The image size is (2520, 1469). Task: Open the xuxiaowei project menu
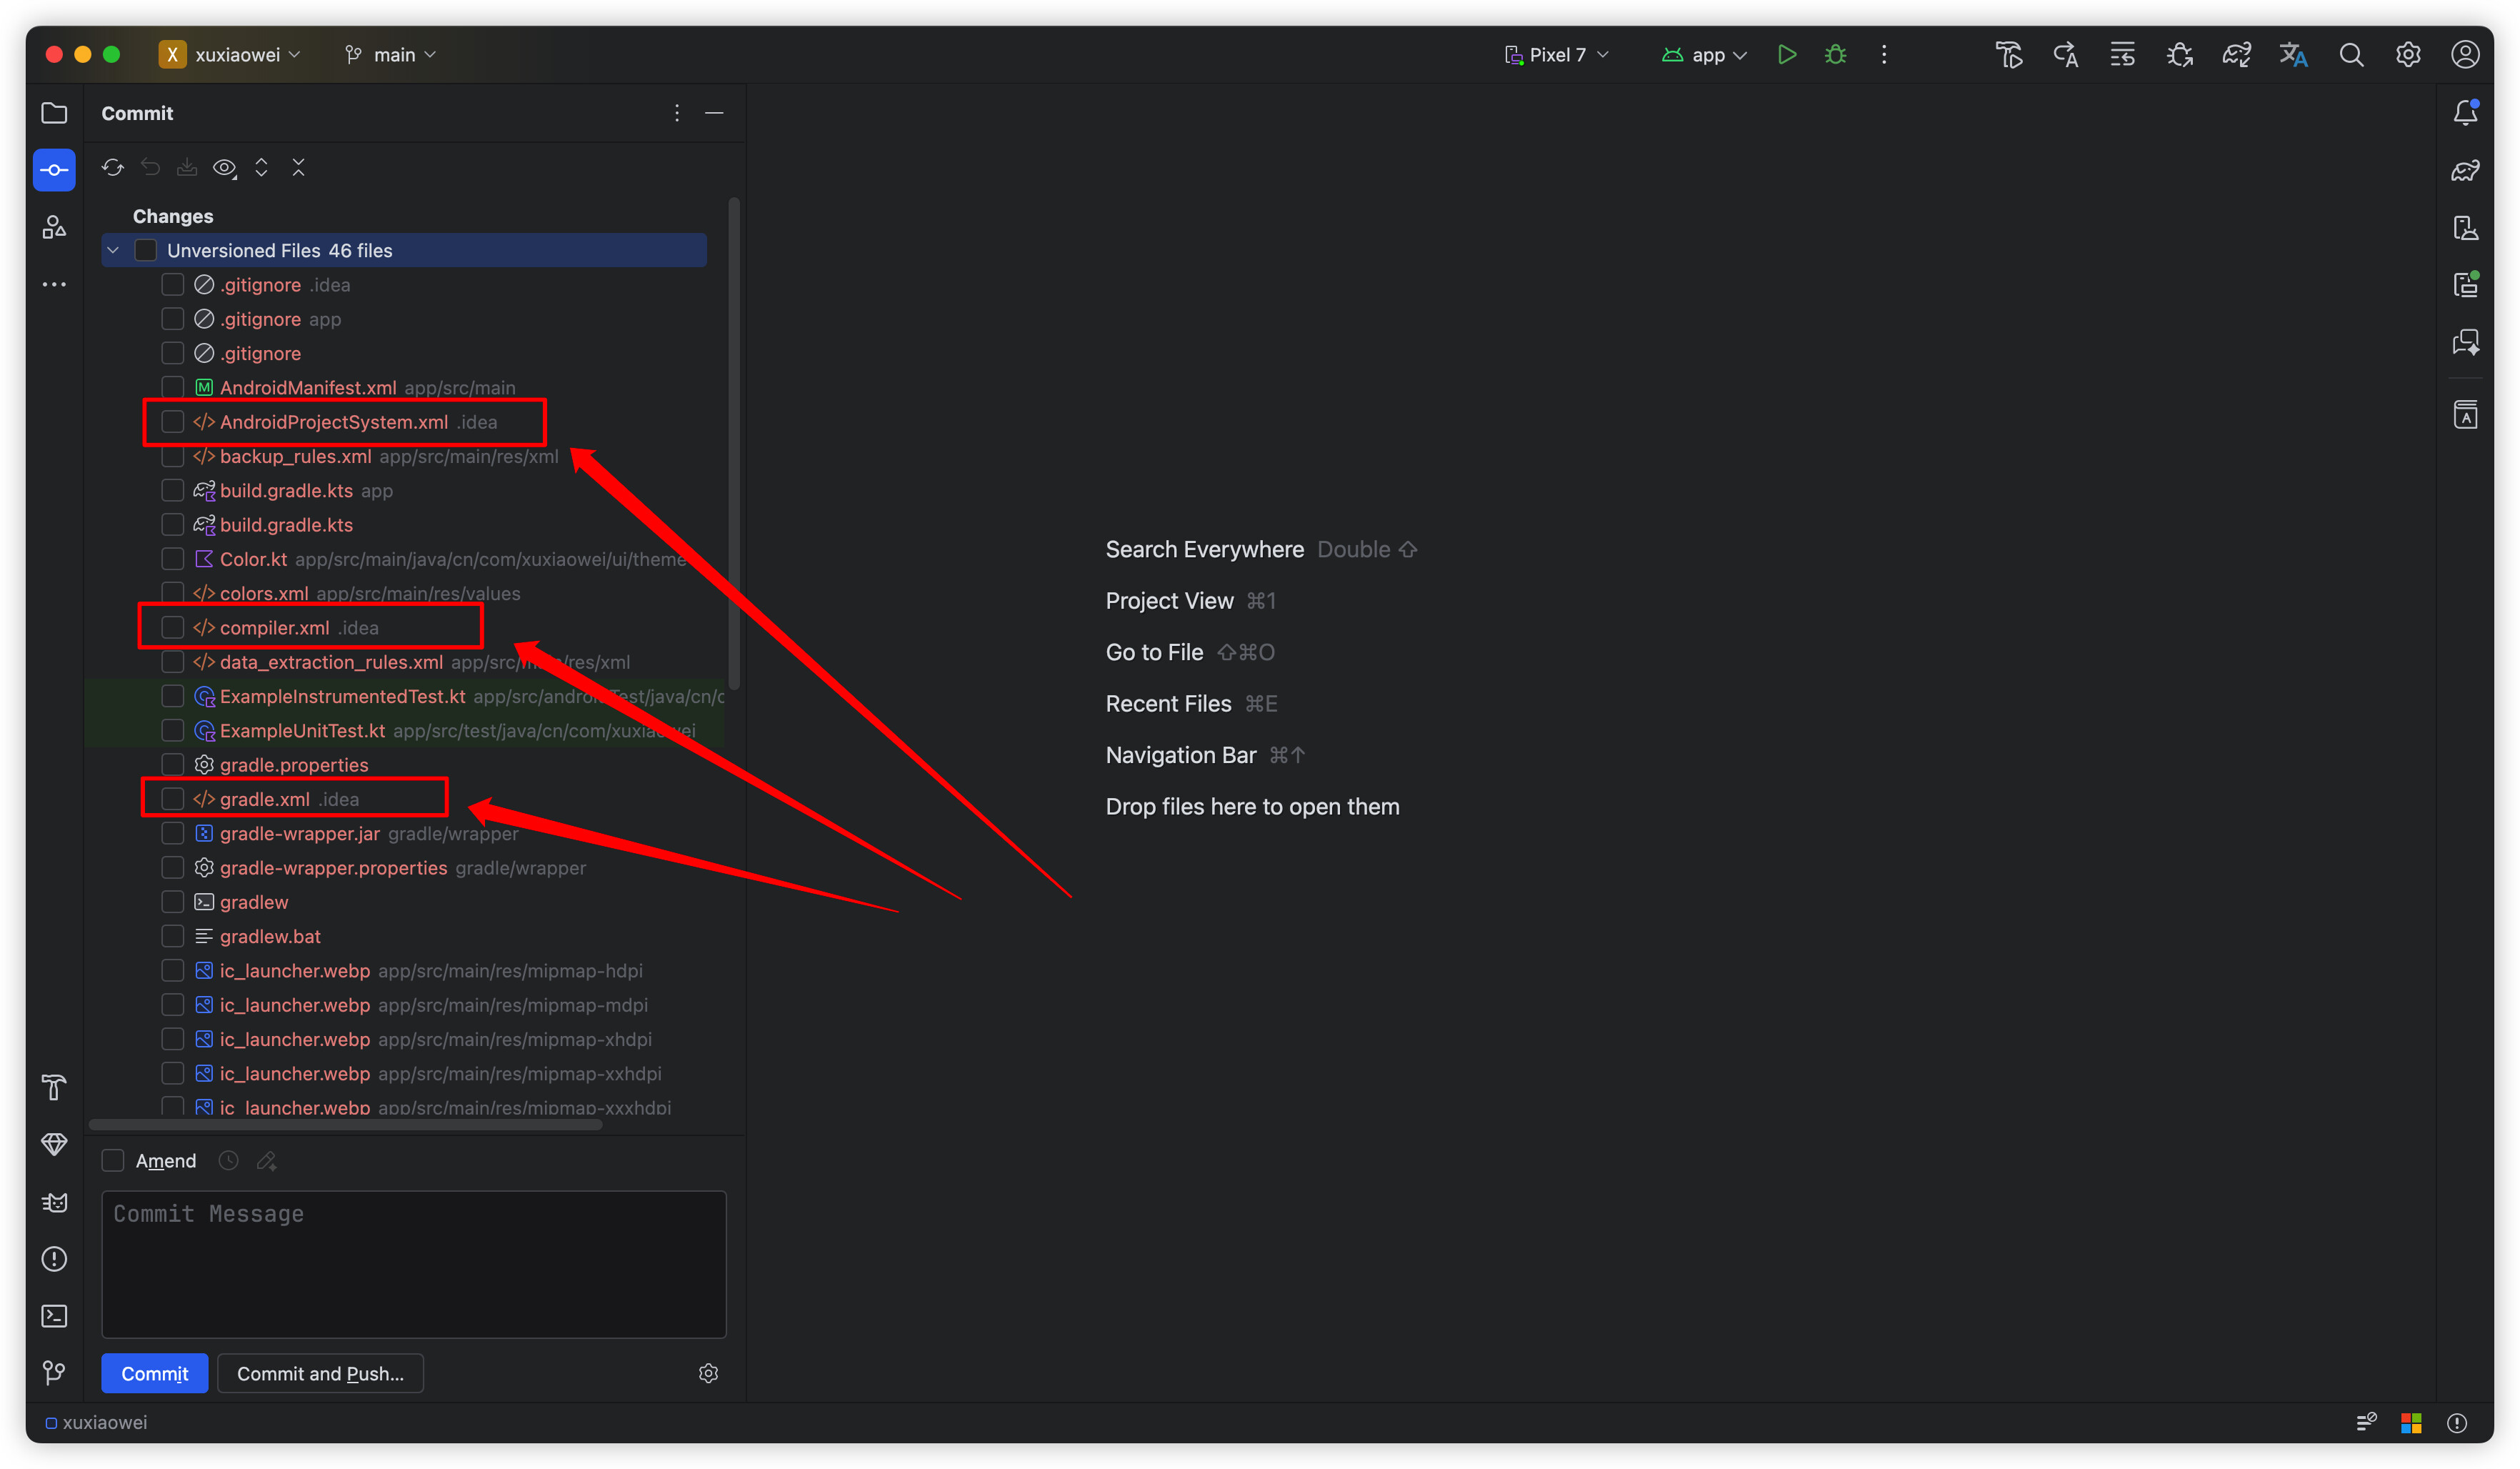(231, 55)
